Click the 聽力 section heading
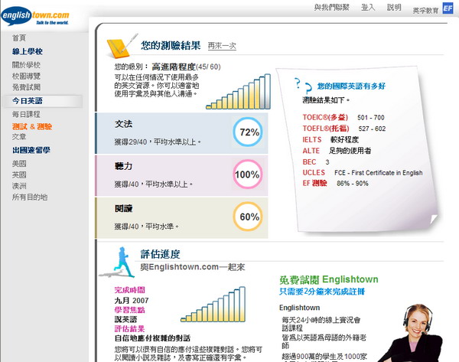This screenshot has height=362, width=459. [x=123, y=166]
